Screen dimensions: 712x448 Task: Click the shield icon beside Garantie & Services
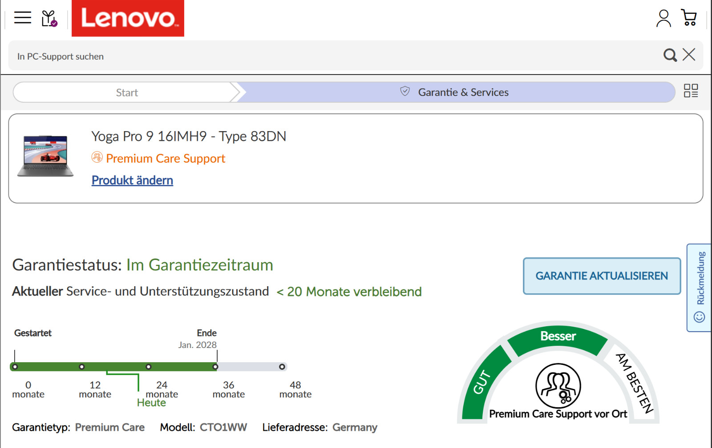[x=405, y=92]
